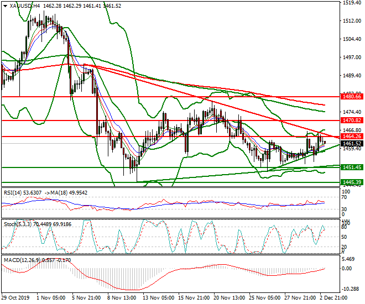Click the 1466.80 price scale value
The height and width of the screenshot is (304, 365).
352,130
